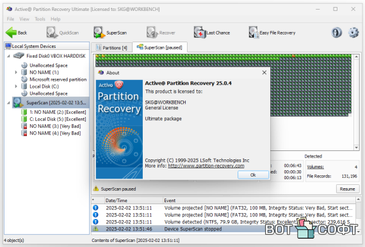Click Ok in the About dialog

click(253, 175)
